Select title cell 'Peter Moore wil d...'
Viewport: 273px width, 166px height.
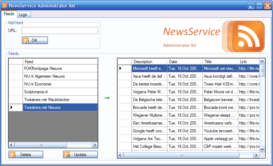pos(220,92)
